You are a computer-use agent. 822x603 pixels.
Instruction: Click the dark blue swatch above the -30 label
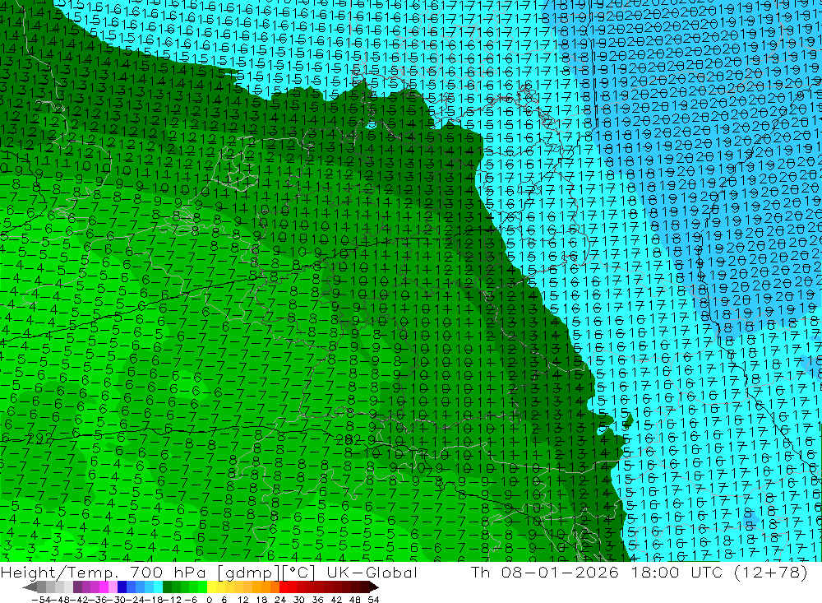coord(122,587)
